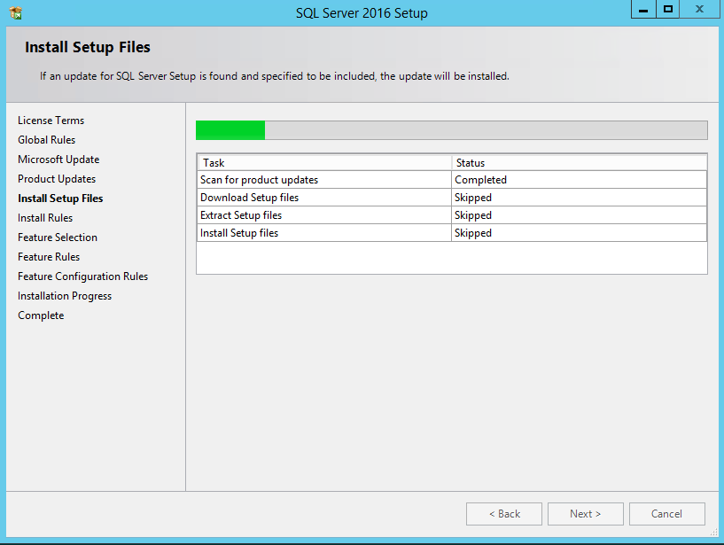Click the 'Completed' status cell
Screen dimensions: 724x545
pos(579,180)
